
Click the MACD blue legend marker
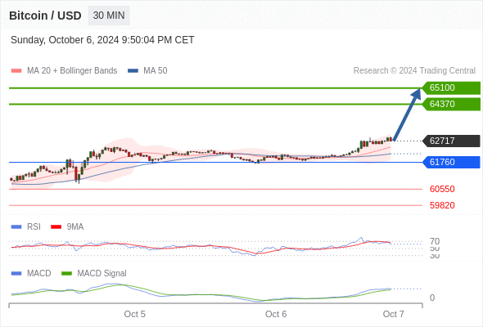click(x=16, y=274)
